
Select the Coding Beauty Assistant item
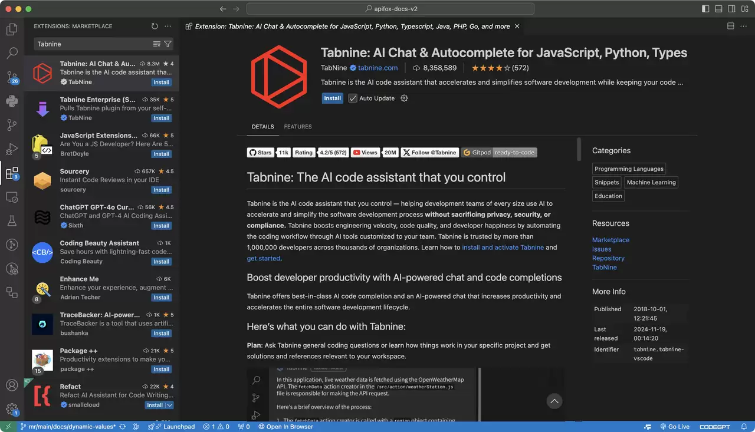101,253
